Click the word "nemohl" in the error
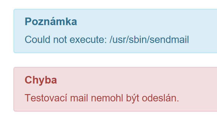Viewport: 217px width, 115px height. tap(107, 98)
